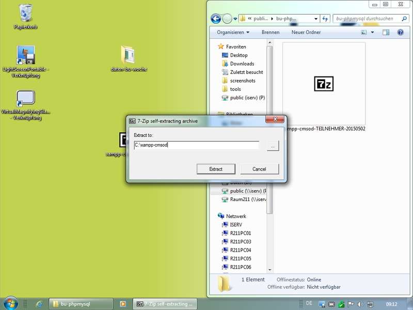Click the taskbar clock showing 09:12
Image resolution: width=413 pixels, height=310 pixels.
[x=391, y=304]
